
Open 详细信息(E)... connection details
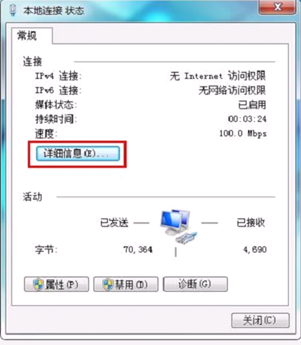(78, 153)
